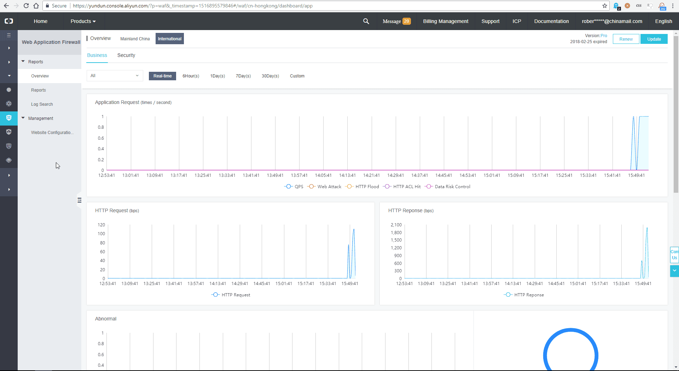Image resolution: width=679 pixels, height=371 pixels.
Task: Select the 30Day(s) time range
Action: click(270, 76)
